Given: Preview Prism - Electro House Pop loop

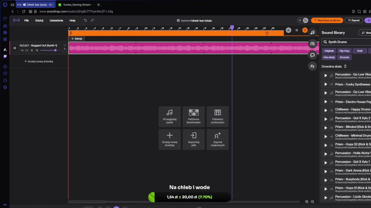Looking at the screenshot, I should (x=326, y=102).
